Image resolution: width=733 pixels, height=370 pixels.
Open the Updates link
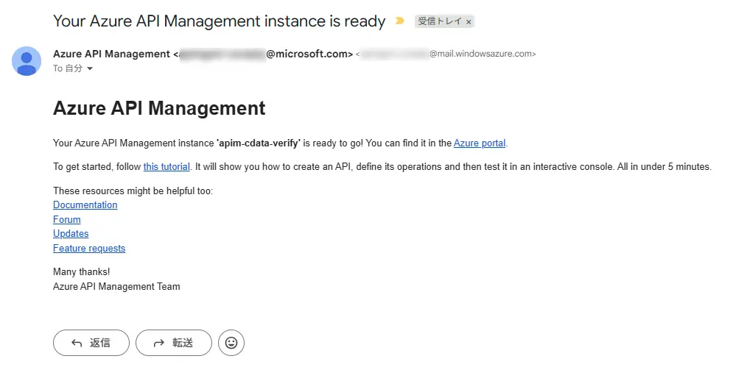tap(71, 234)
